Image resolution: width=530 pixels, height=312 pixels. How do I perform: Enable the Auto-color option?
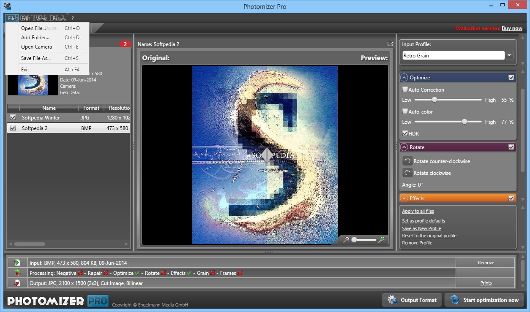(x=405, y=111)
